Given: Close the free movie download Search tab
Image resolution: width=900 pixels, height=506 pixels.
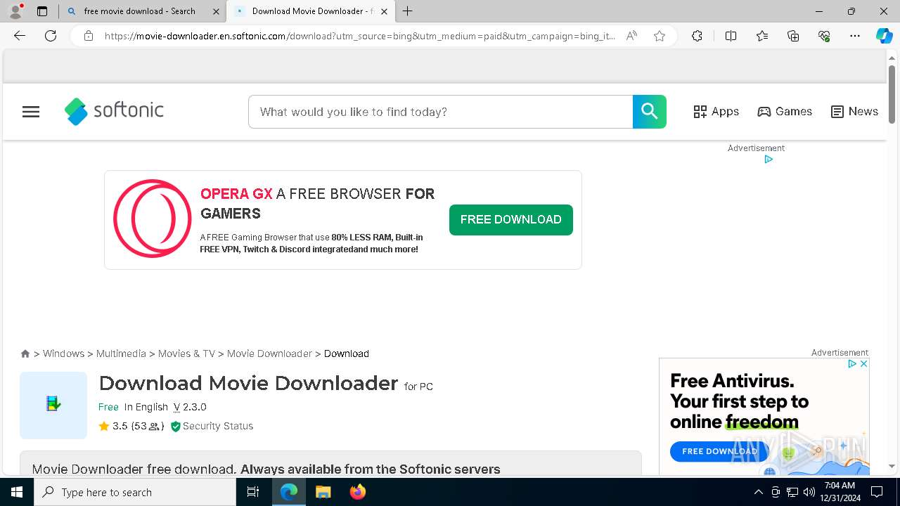Looking at the screenshot, I should click(216, 11).
